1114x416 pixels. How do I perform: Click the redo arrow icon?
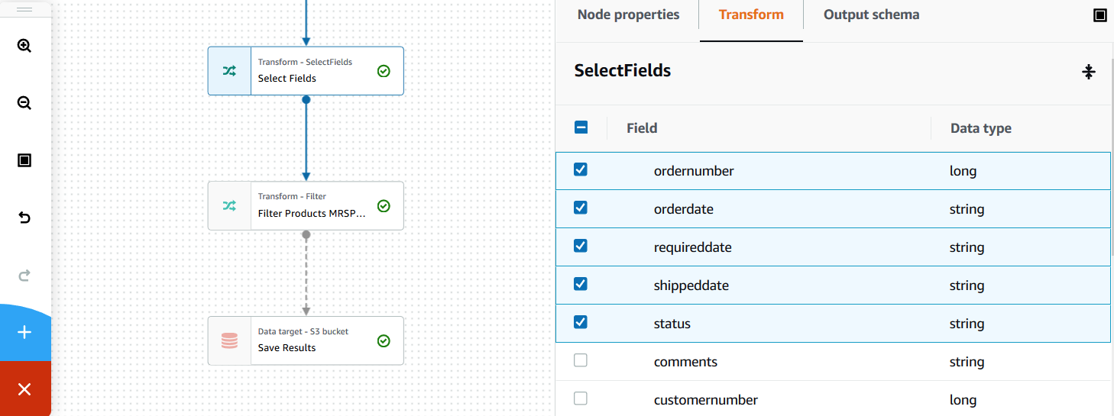click(x=24, y=276)
